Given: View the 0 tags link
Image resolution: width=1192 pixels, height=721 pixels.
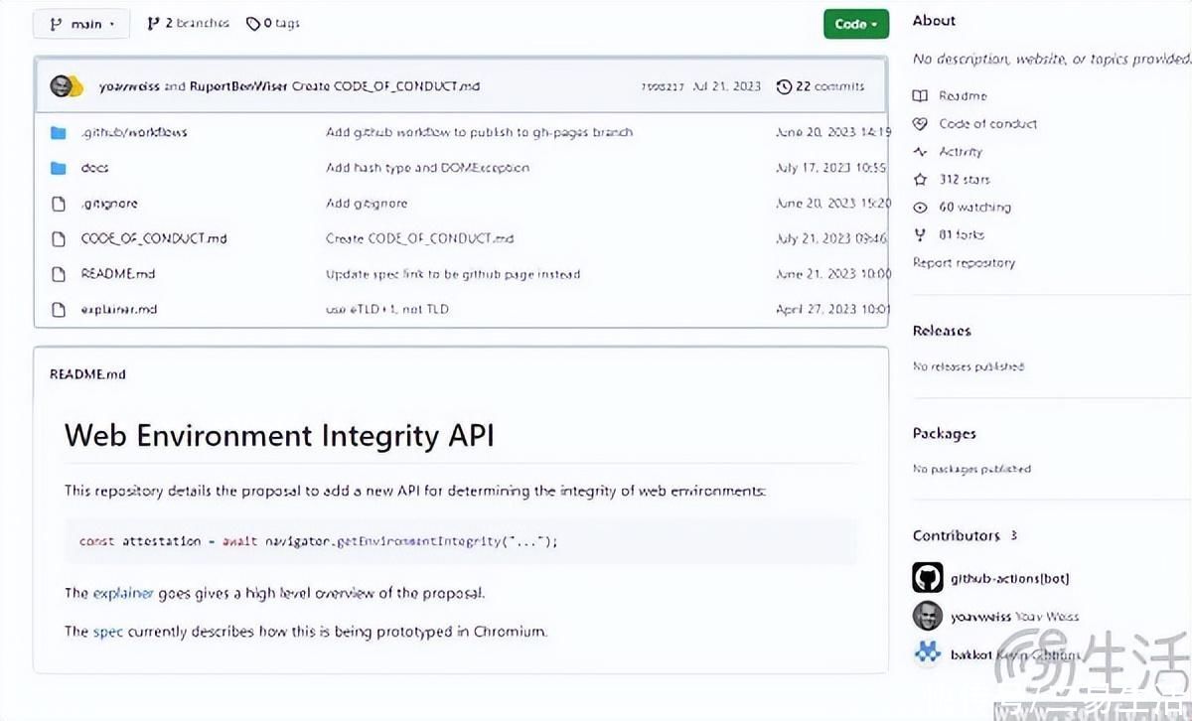Looking at the screenshot, I should (281, 24).
